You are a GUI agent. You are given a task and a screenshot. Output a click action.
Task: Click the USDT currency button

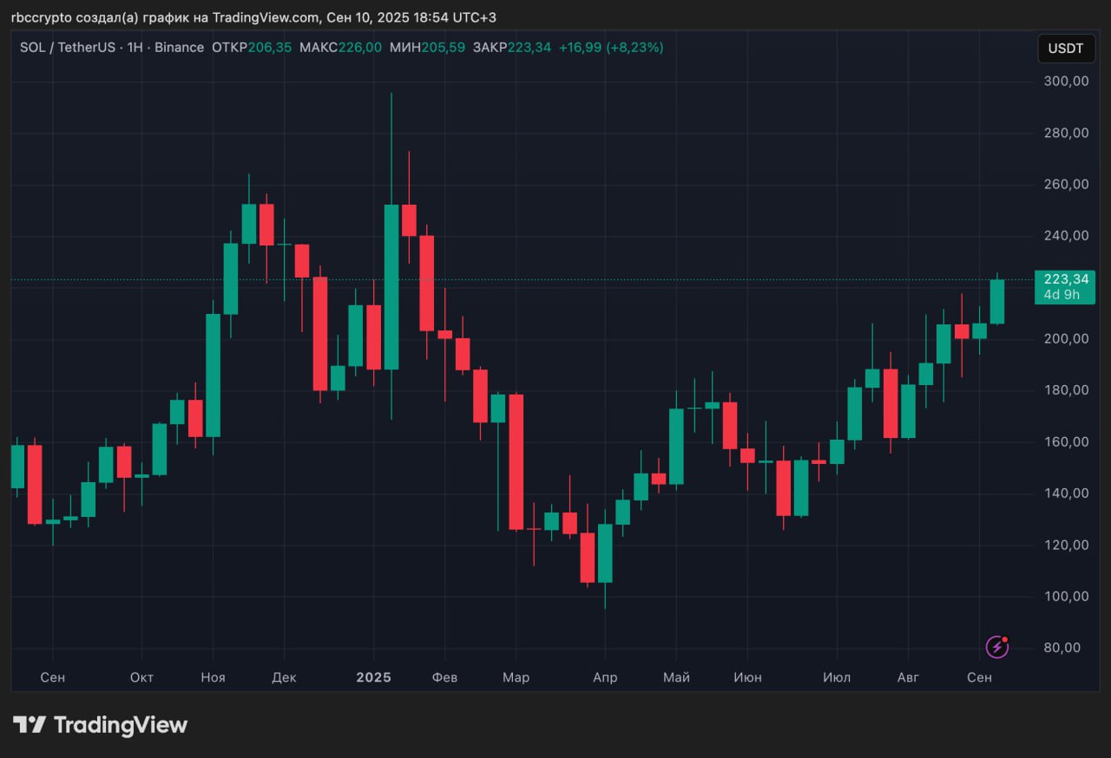[1066, 49]
